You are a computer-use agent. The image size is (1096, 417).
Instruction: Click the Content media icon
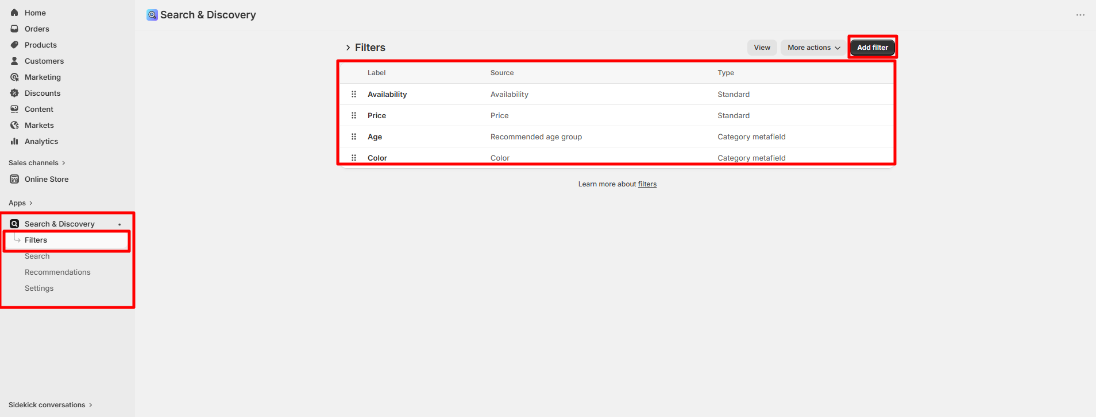tap(14, 109)
